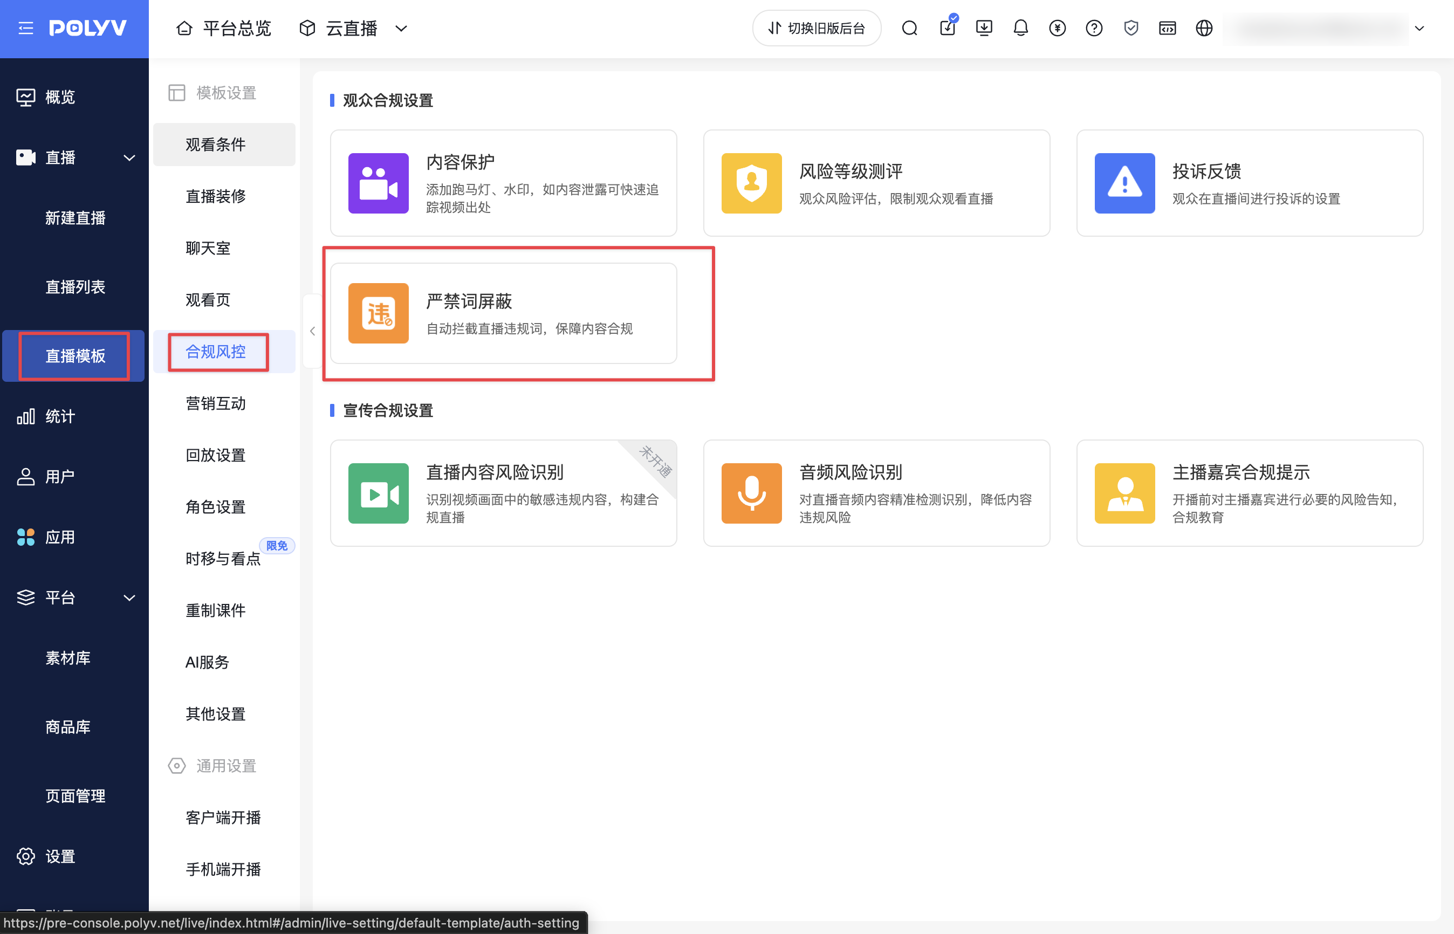Image resolution: width=1454 pixels, height=934 pixels.
Task: Click 切换旧版后台 button
Action: tap(817, 28)
